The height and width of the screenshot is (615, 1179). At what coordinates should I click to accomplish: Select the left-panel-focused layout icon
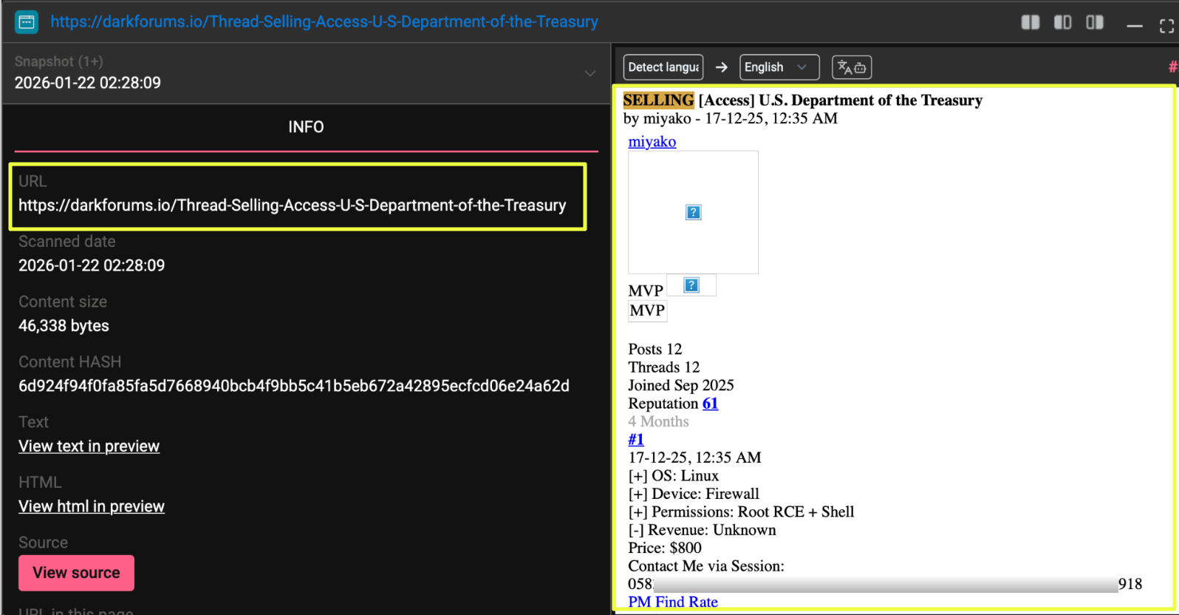pos(1062,23)
